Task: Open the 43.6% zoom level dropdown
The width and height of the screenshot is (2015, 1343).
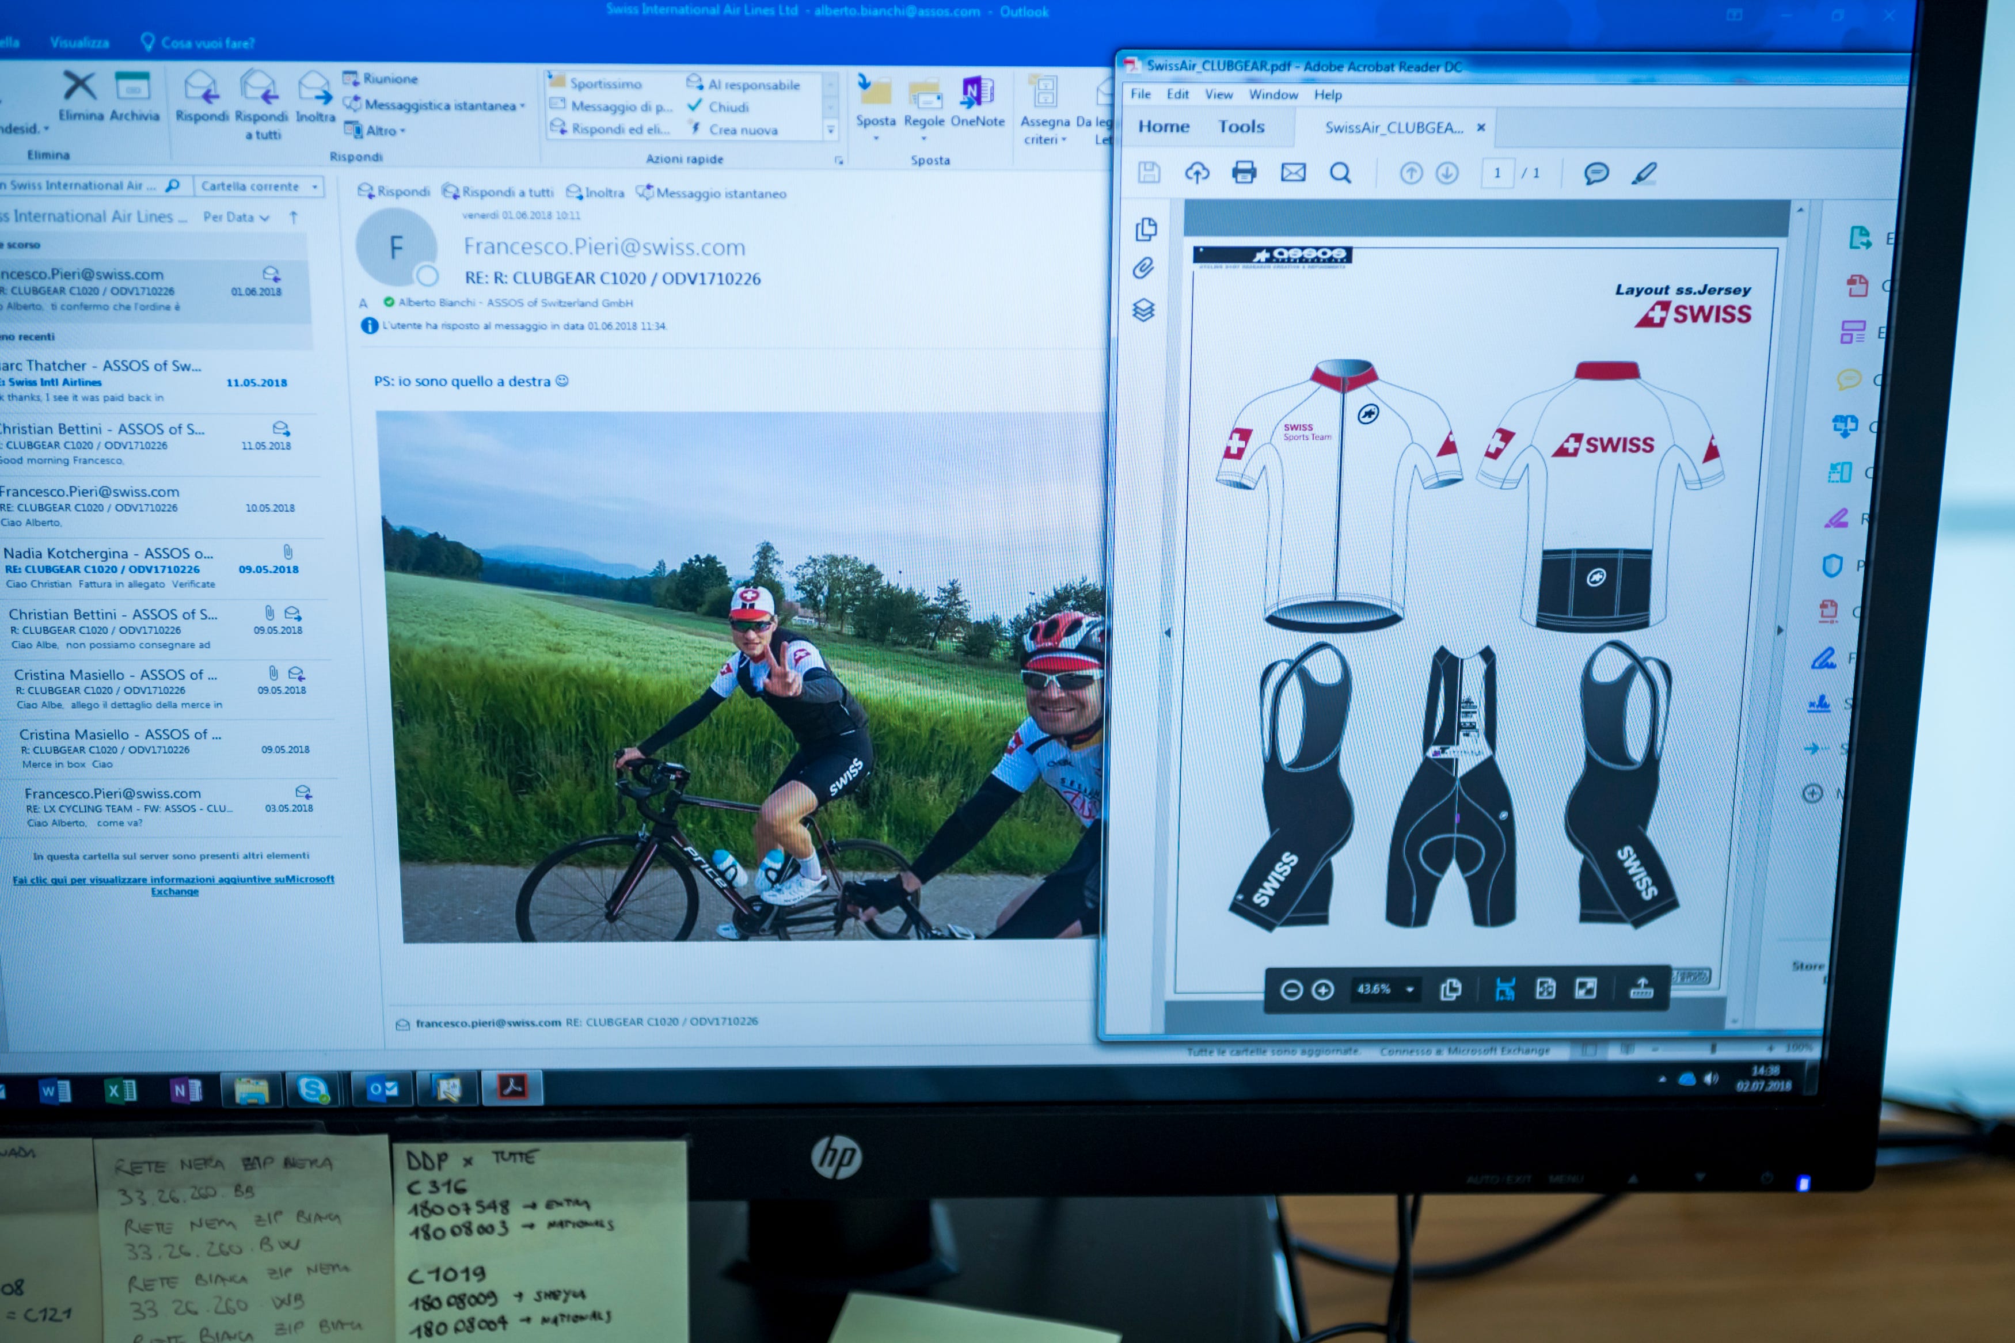Action: (x=1409, y=990)
